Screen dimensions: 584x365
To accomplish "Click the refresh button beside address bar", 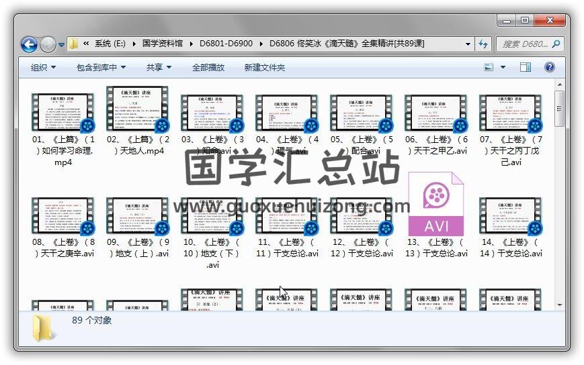I will tap(483, 44).
